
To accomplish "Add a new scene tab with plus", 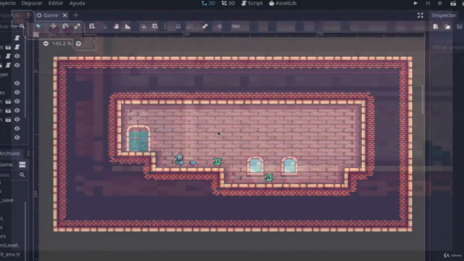I will point(75,15).
